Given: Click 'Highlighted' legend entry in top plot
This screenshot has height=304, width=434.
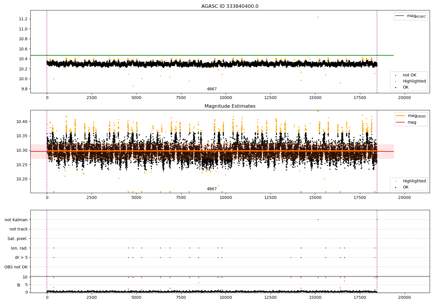Looking at the screenshot, I should 414,81.
